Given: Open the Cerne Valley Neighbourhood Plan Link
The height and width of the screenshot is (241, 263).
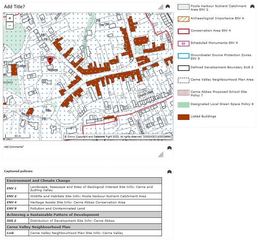Looking at the screenshot, I should click(10, 233).
